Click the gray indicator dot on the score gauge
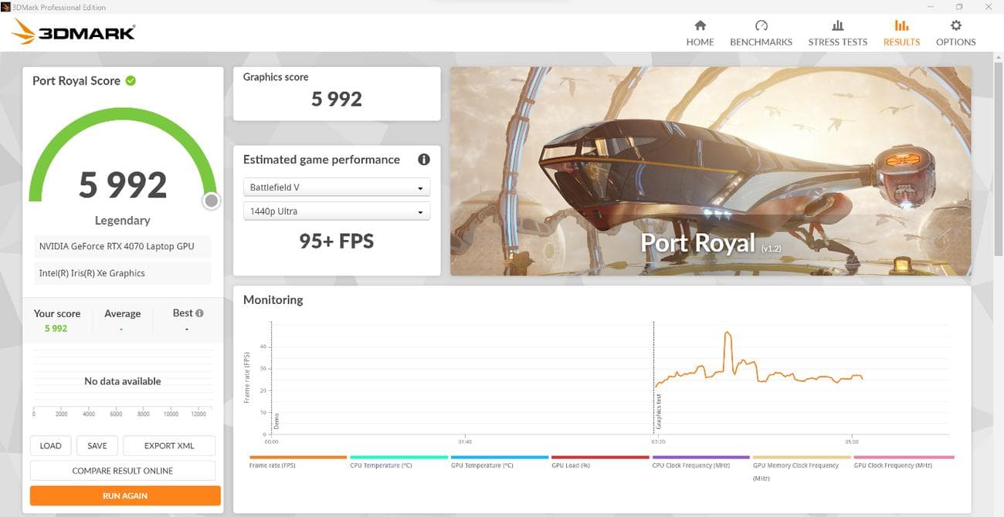1004x517 pixels. click(211, 200)
